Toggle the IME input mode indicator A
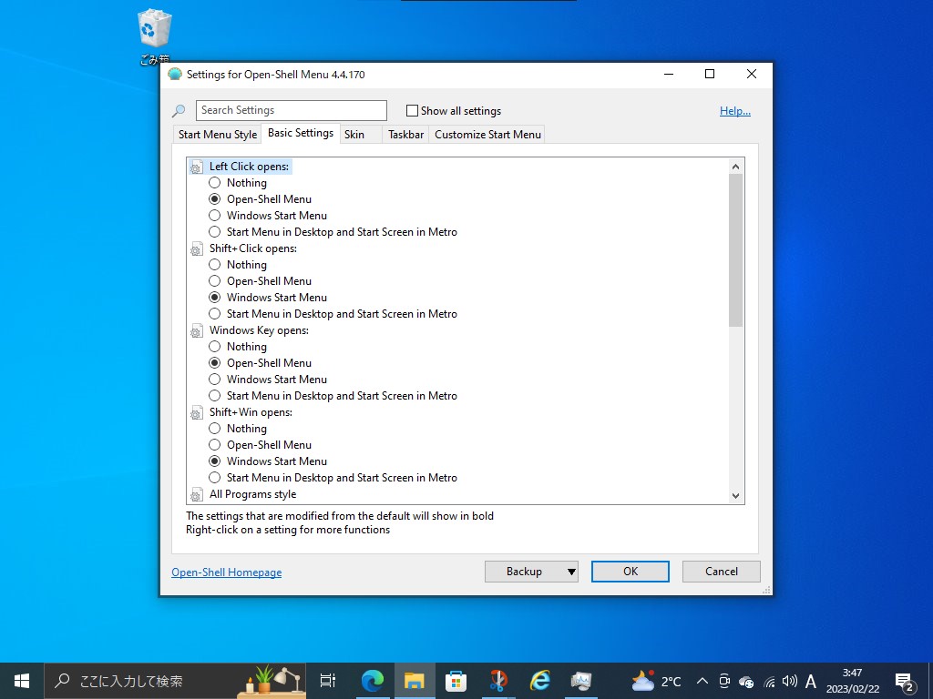The height and width of the screenshot is (699, 933). [x=810, y=681]
